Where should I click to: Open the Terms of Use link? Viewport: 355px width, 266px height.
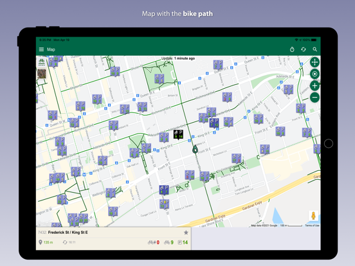[312, 226]
